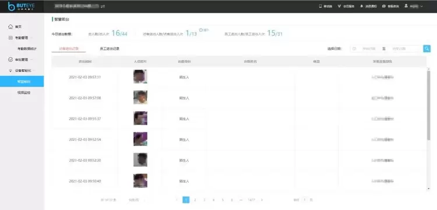Open the page size selector in pagination
The height and width of the screenshot is (210, 437).
pyautogui.click(x=137, y=200)
